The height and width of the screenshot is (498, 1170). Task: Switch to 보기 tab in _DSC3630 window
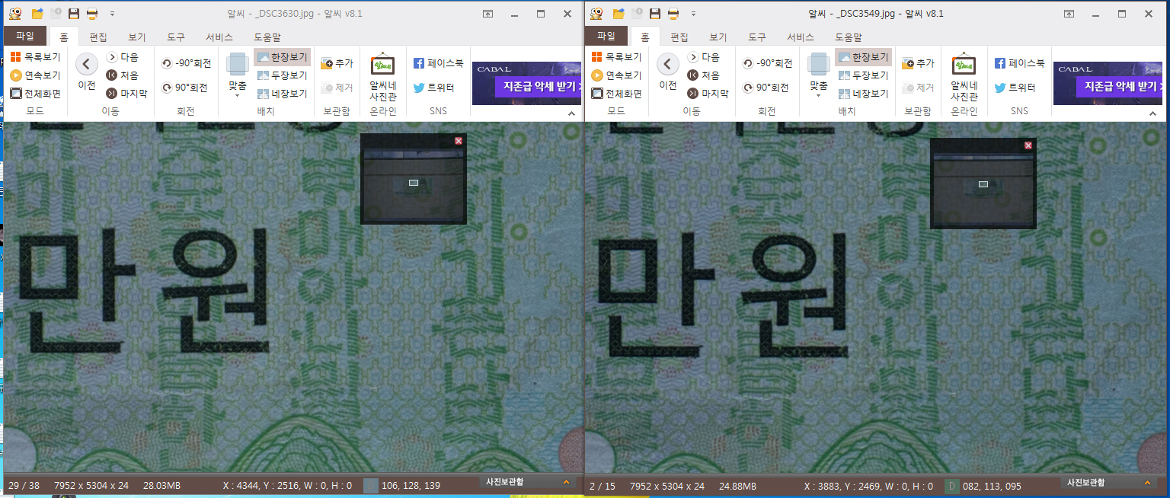coord(137,37)
